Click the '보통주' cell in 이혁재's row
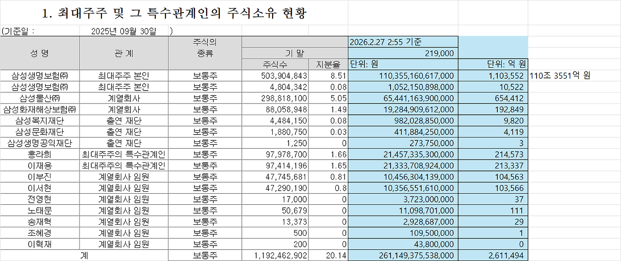This screenshot has height=261, width=621. (x=205, y=244)
